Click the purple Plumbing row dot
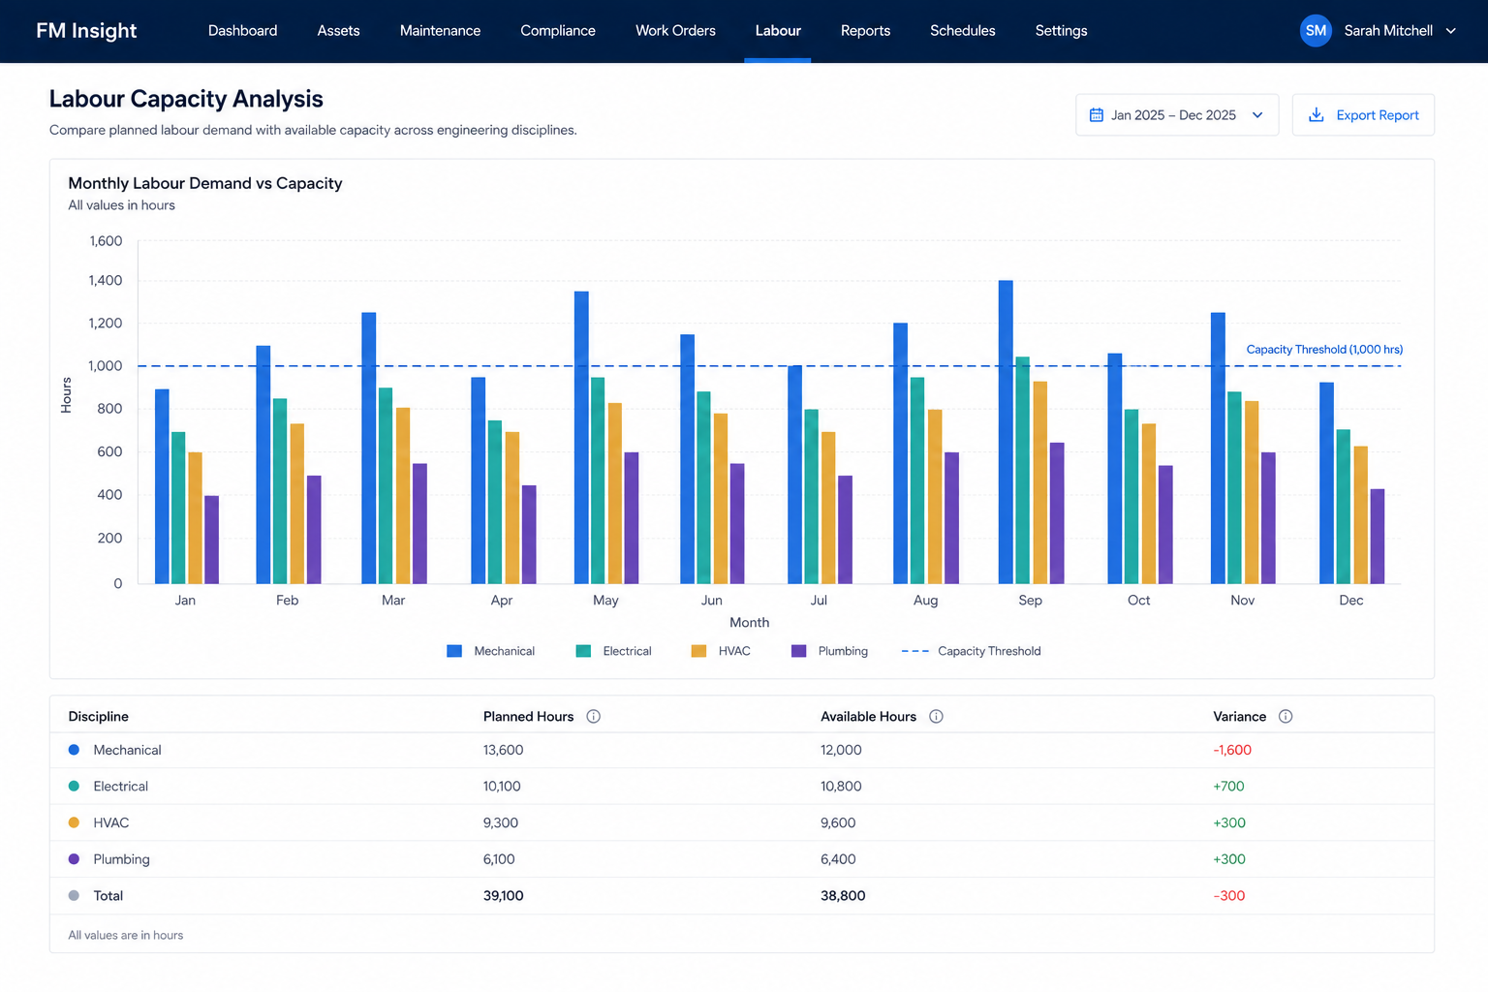The width and height of the screenshot is (1488, 992). [74, 859]
